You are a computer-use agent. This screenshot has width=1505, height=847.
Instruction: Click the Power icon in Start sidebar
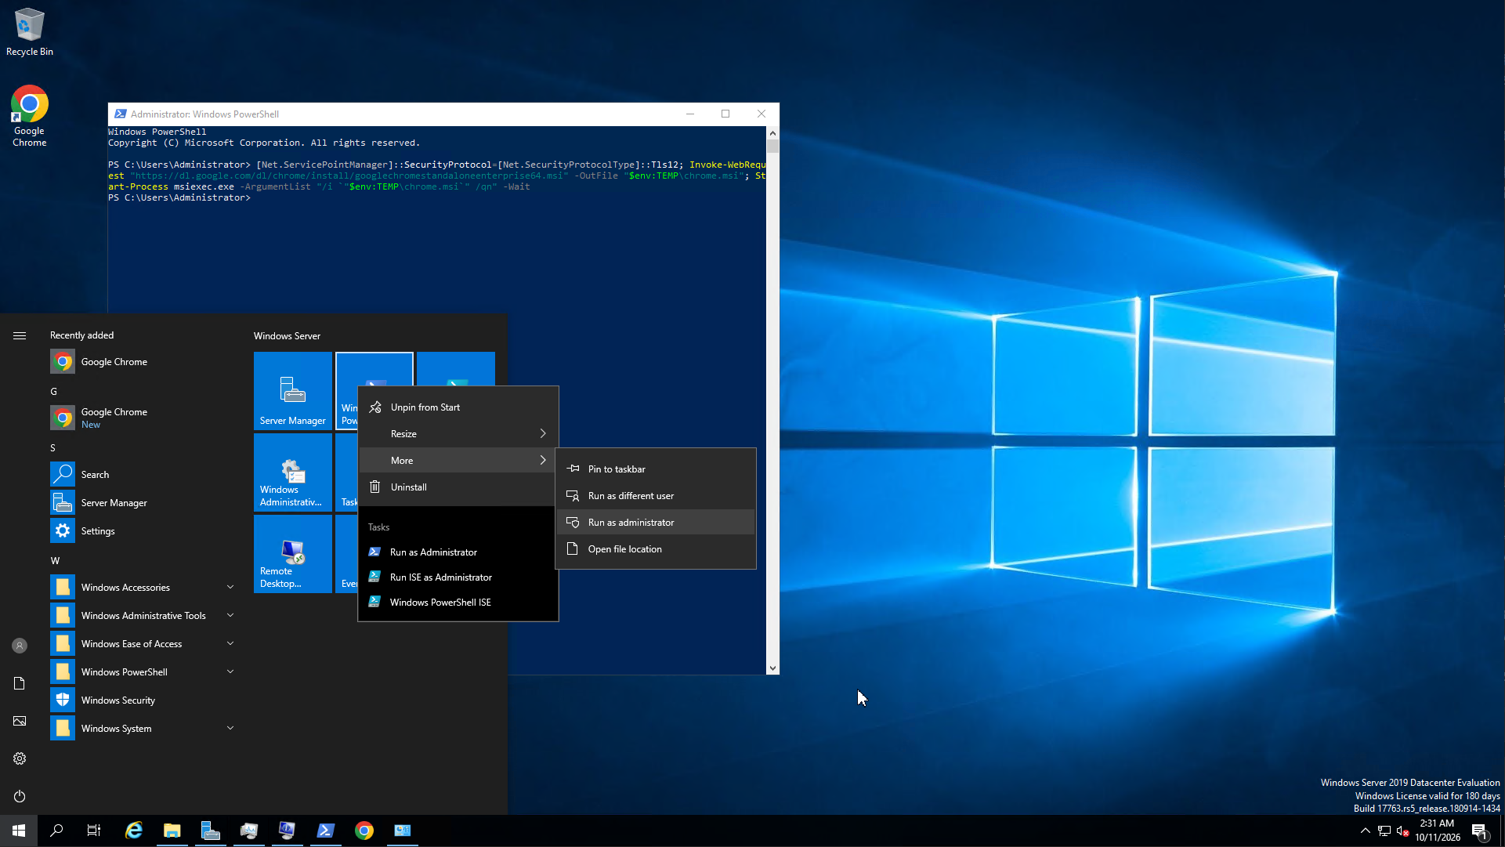click(x=20, y=796)
